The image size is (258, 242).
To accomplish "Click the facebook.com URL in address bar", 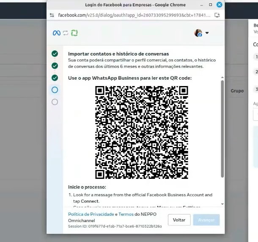I will pyautogui.click(x=134, y=15).
